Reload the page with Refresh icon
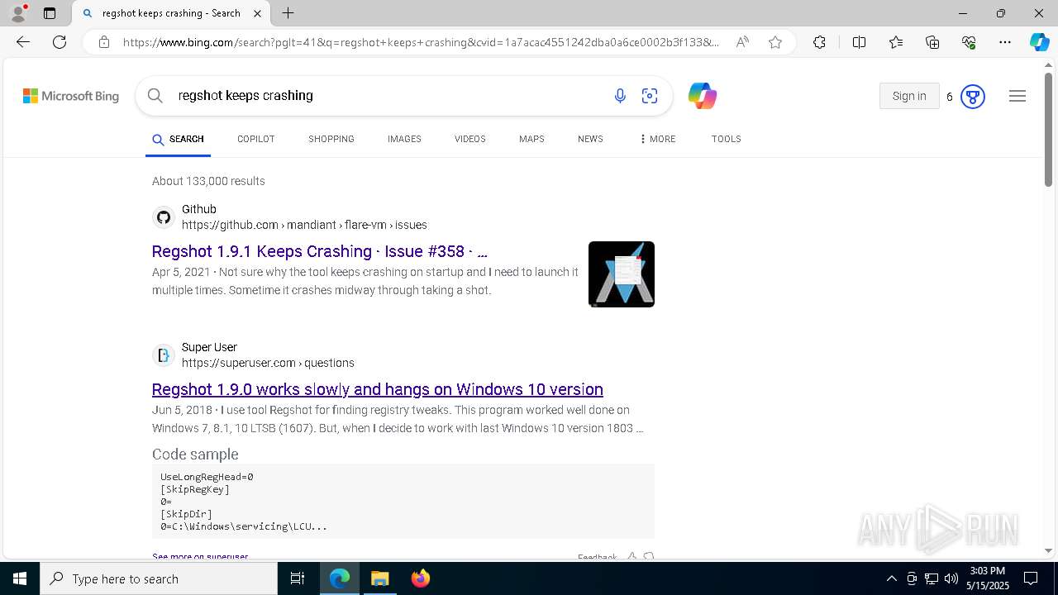This screenshot has width=1058, height=595. click(60, 42)
